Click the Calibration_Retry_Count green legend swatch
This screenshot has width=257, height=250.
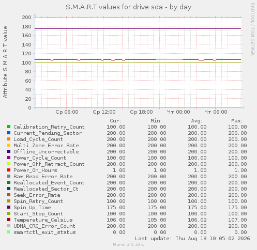click(9, 127)
